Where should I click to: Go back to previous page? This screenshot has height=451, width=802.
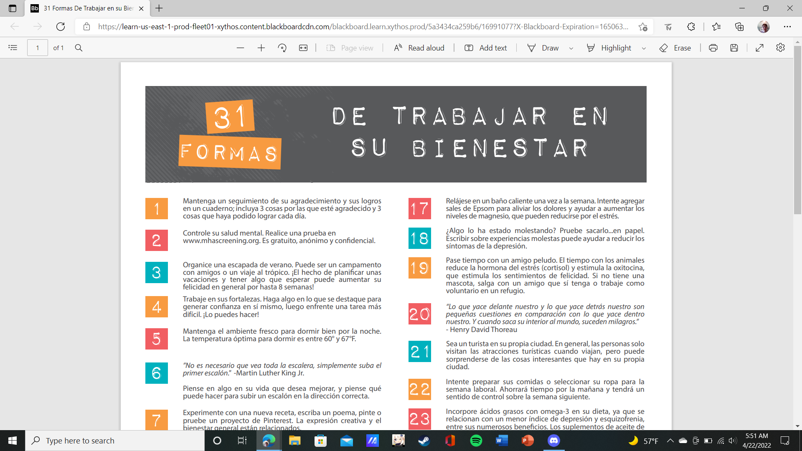pos(15,27)
